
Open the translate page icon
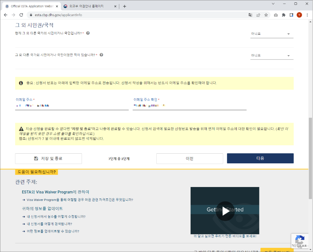[250, 15]
